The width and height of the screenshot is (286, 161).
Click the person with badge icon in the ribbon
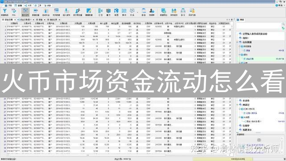(x=152, y=12)
